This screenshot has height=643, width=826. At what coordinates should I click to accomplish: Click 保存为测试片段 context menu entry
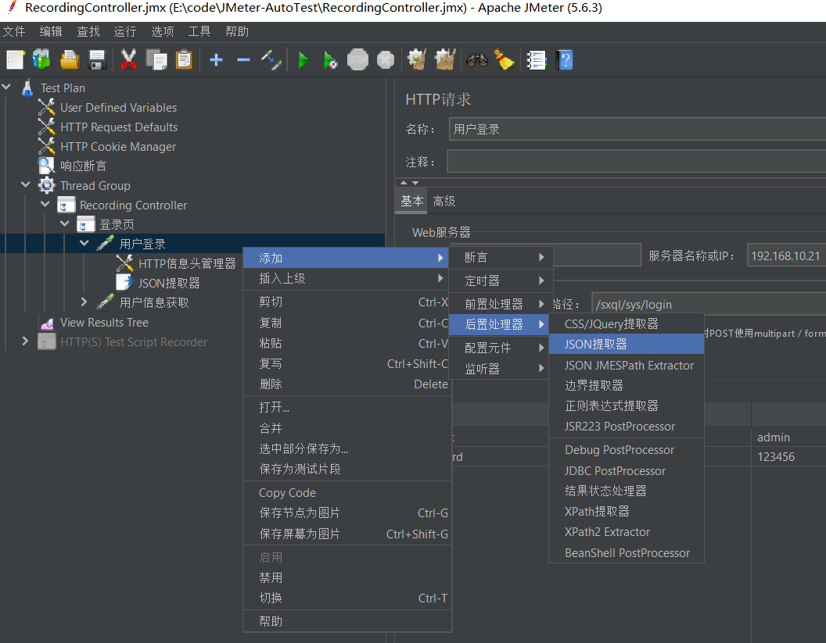pyautogui.click(x=347, y=469)
